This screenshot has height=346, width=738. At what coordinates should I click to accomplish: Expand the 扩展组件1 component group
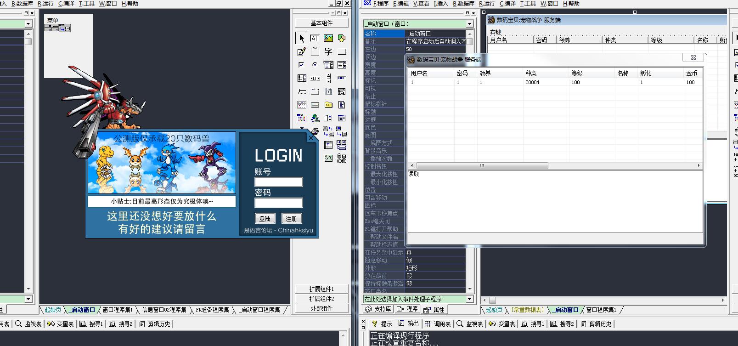tap(321, 289)
